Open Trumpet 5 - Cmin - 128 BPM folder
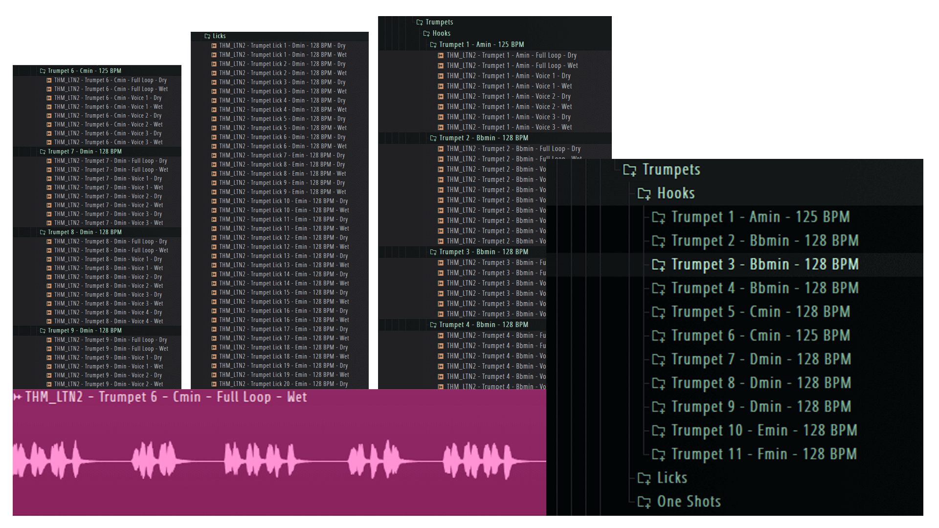This screenshot has height=528, width=939. click(x=760, y=312)
